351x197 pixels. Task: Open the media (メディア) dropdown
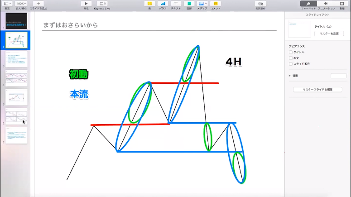[202, 4]
